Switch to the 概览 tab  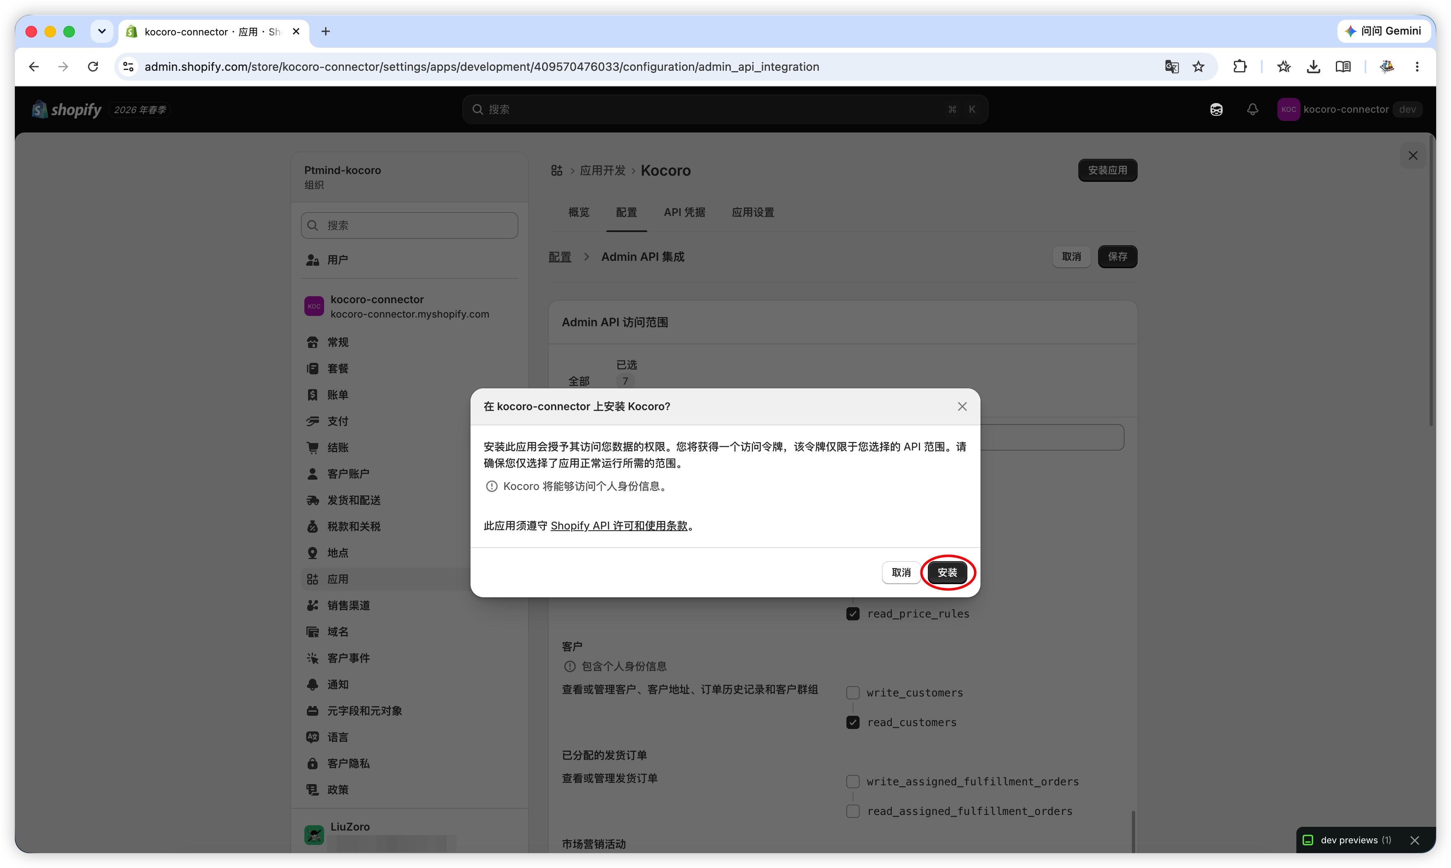(579, 212)
